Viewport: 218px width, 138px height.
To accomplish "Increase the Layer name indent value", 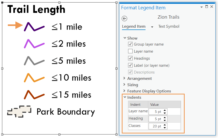I will point(165,110).
